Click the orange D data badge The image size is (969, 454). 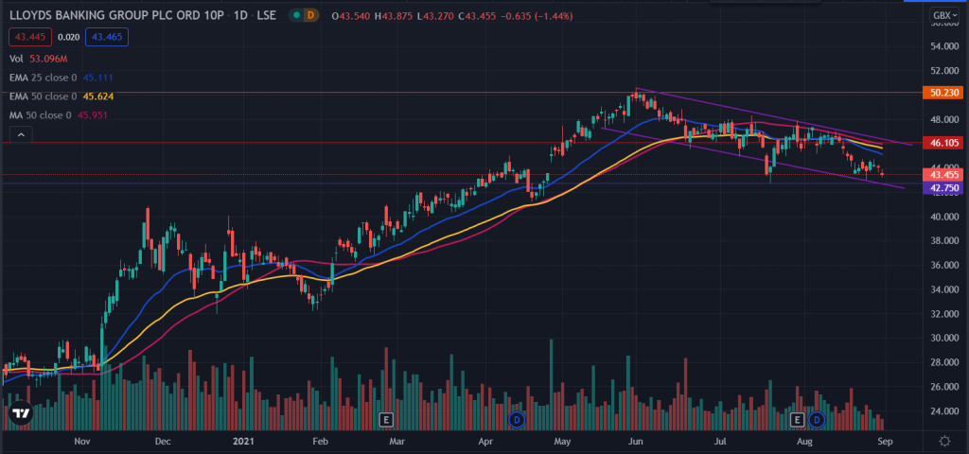[x=310, y=14]
